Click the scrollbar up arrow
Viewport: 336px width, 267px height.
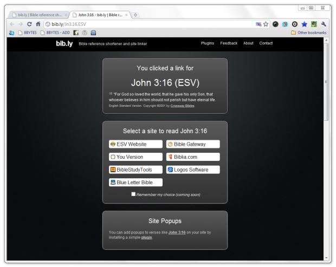point(326,40)
